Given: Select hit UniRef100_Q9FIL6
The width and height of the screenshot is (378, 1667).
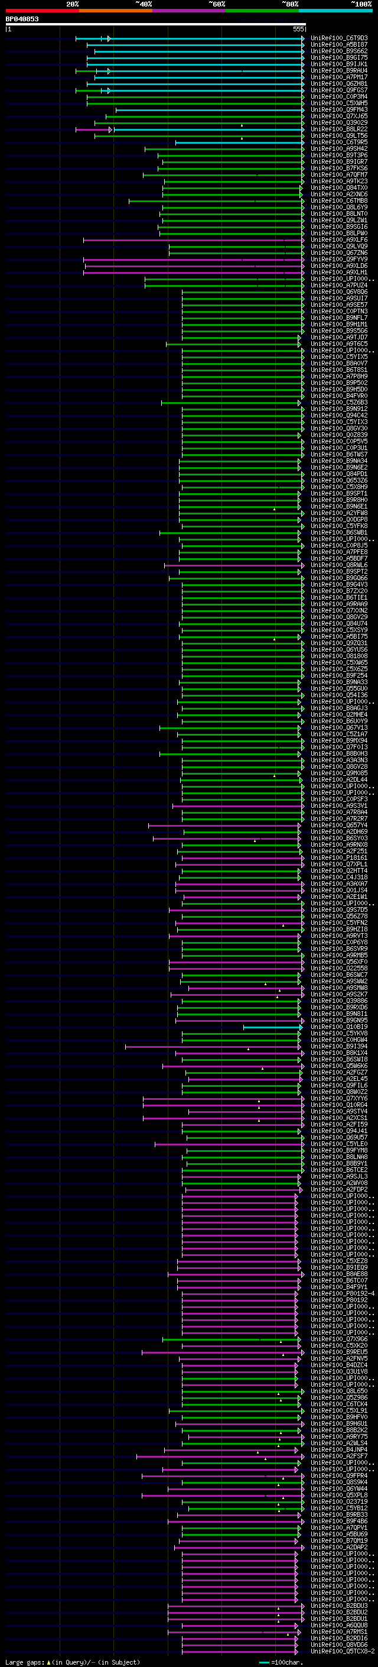Looking at the screenshot, I should [338, 1085].
